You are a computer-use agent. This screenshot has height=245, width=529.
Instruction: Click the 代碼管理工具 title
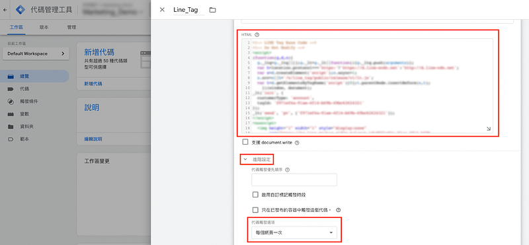52,10
